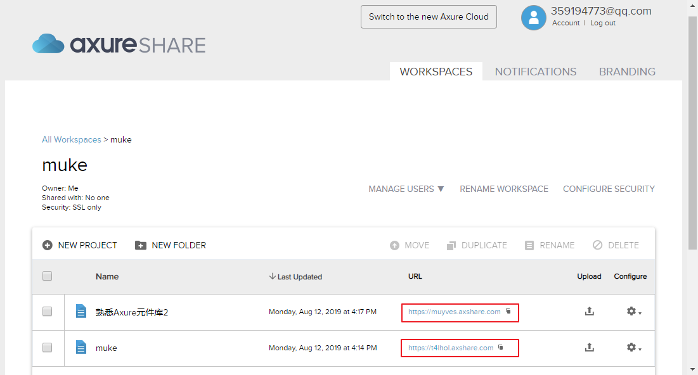The height and width of the screenshot is (375, 698).
Task: Sort by the Last Updated column
Action: [295, 277]
